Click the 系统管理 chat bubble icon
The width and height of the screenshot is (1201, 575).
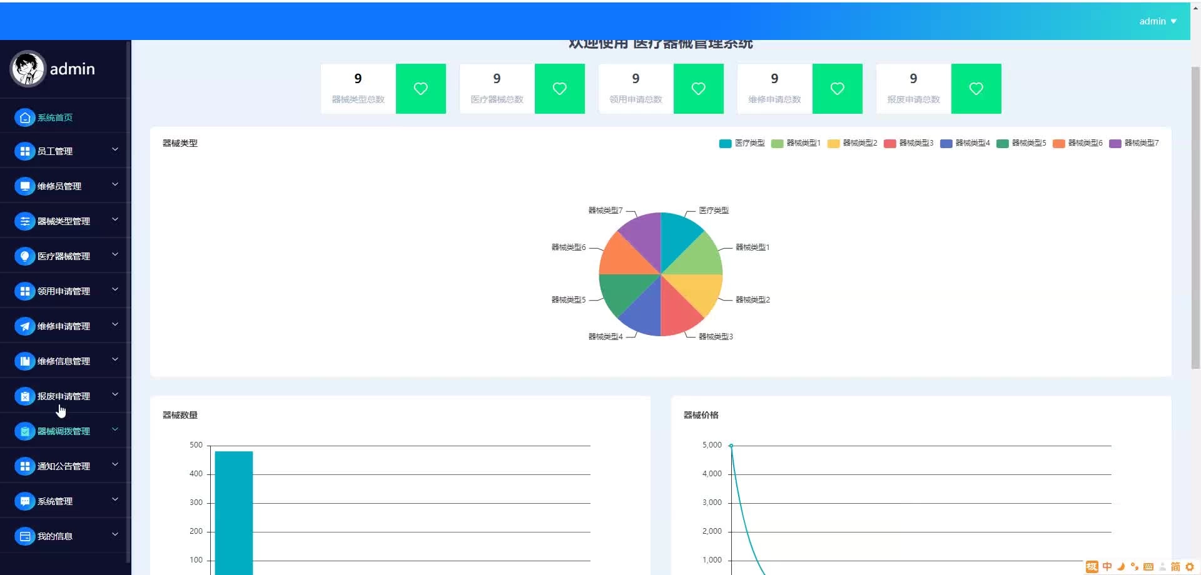tap(24, 501)
